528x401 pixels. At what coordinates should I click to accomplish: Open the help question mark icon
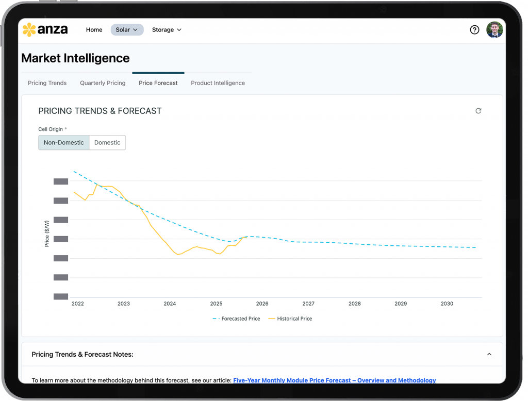click(474, 30)
